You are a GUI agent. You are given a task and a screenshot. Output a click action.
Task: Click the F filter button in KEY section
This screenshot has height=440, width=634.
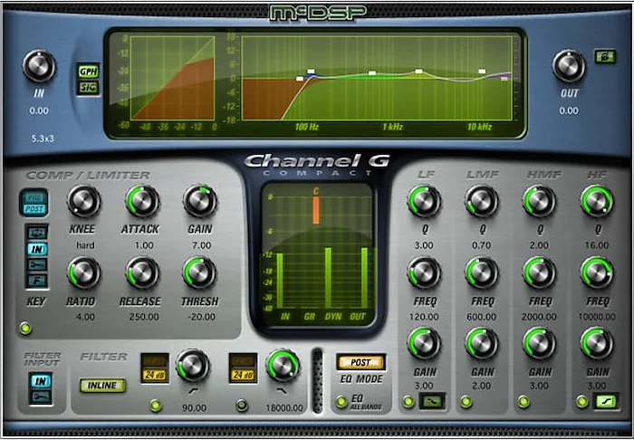tap(37, 281)
